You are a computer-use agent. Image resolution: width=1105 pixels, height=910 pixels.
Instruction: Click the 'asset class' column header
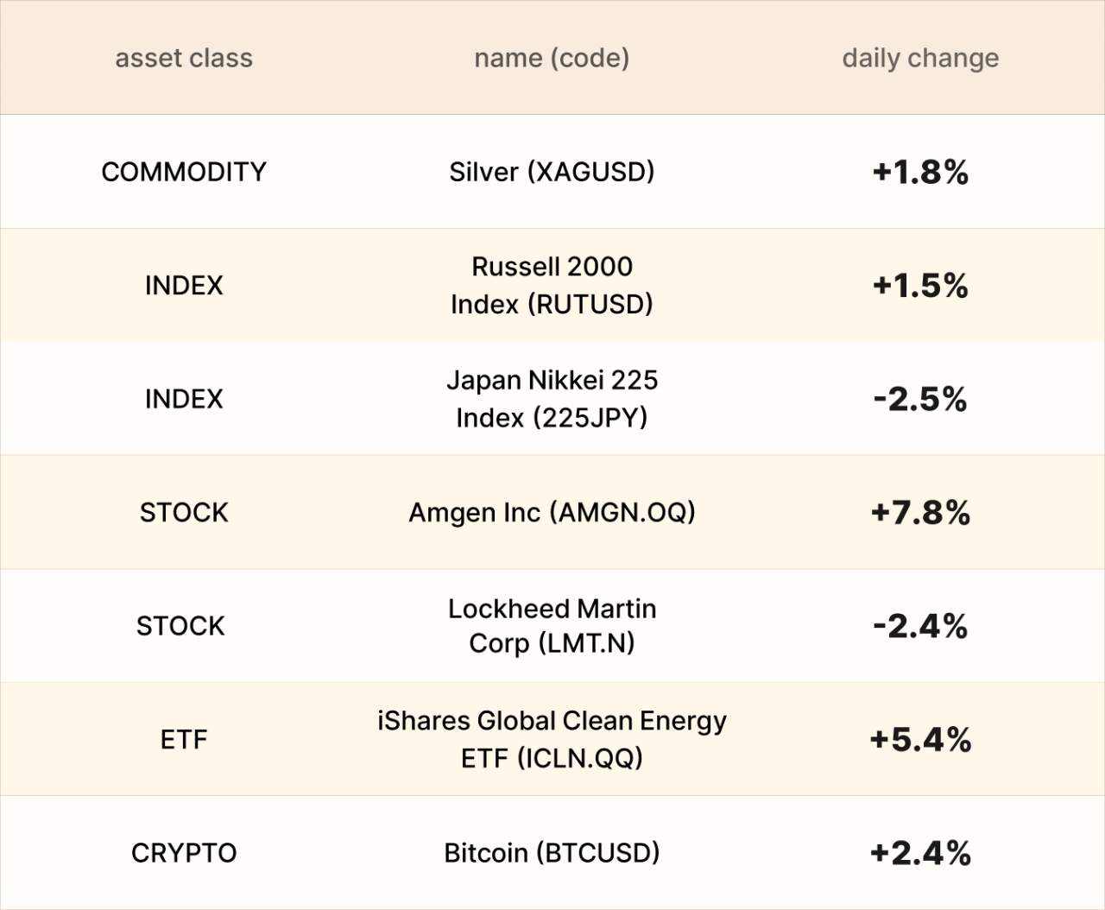point(184,58)
